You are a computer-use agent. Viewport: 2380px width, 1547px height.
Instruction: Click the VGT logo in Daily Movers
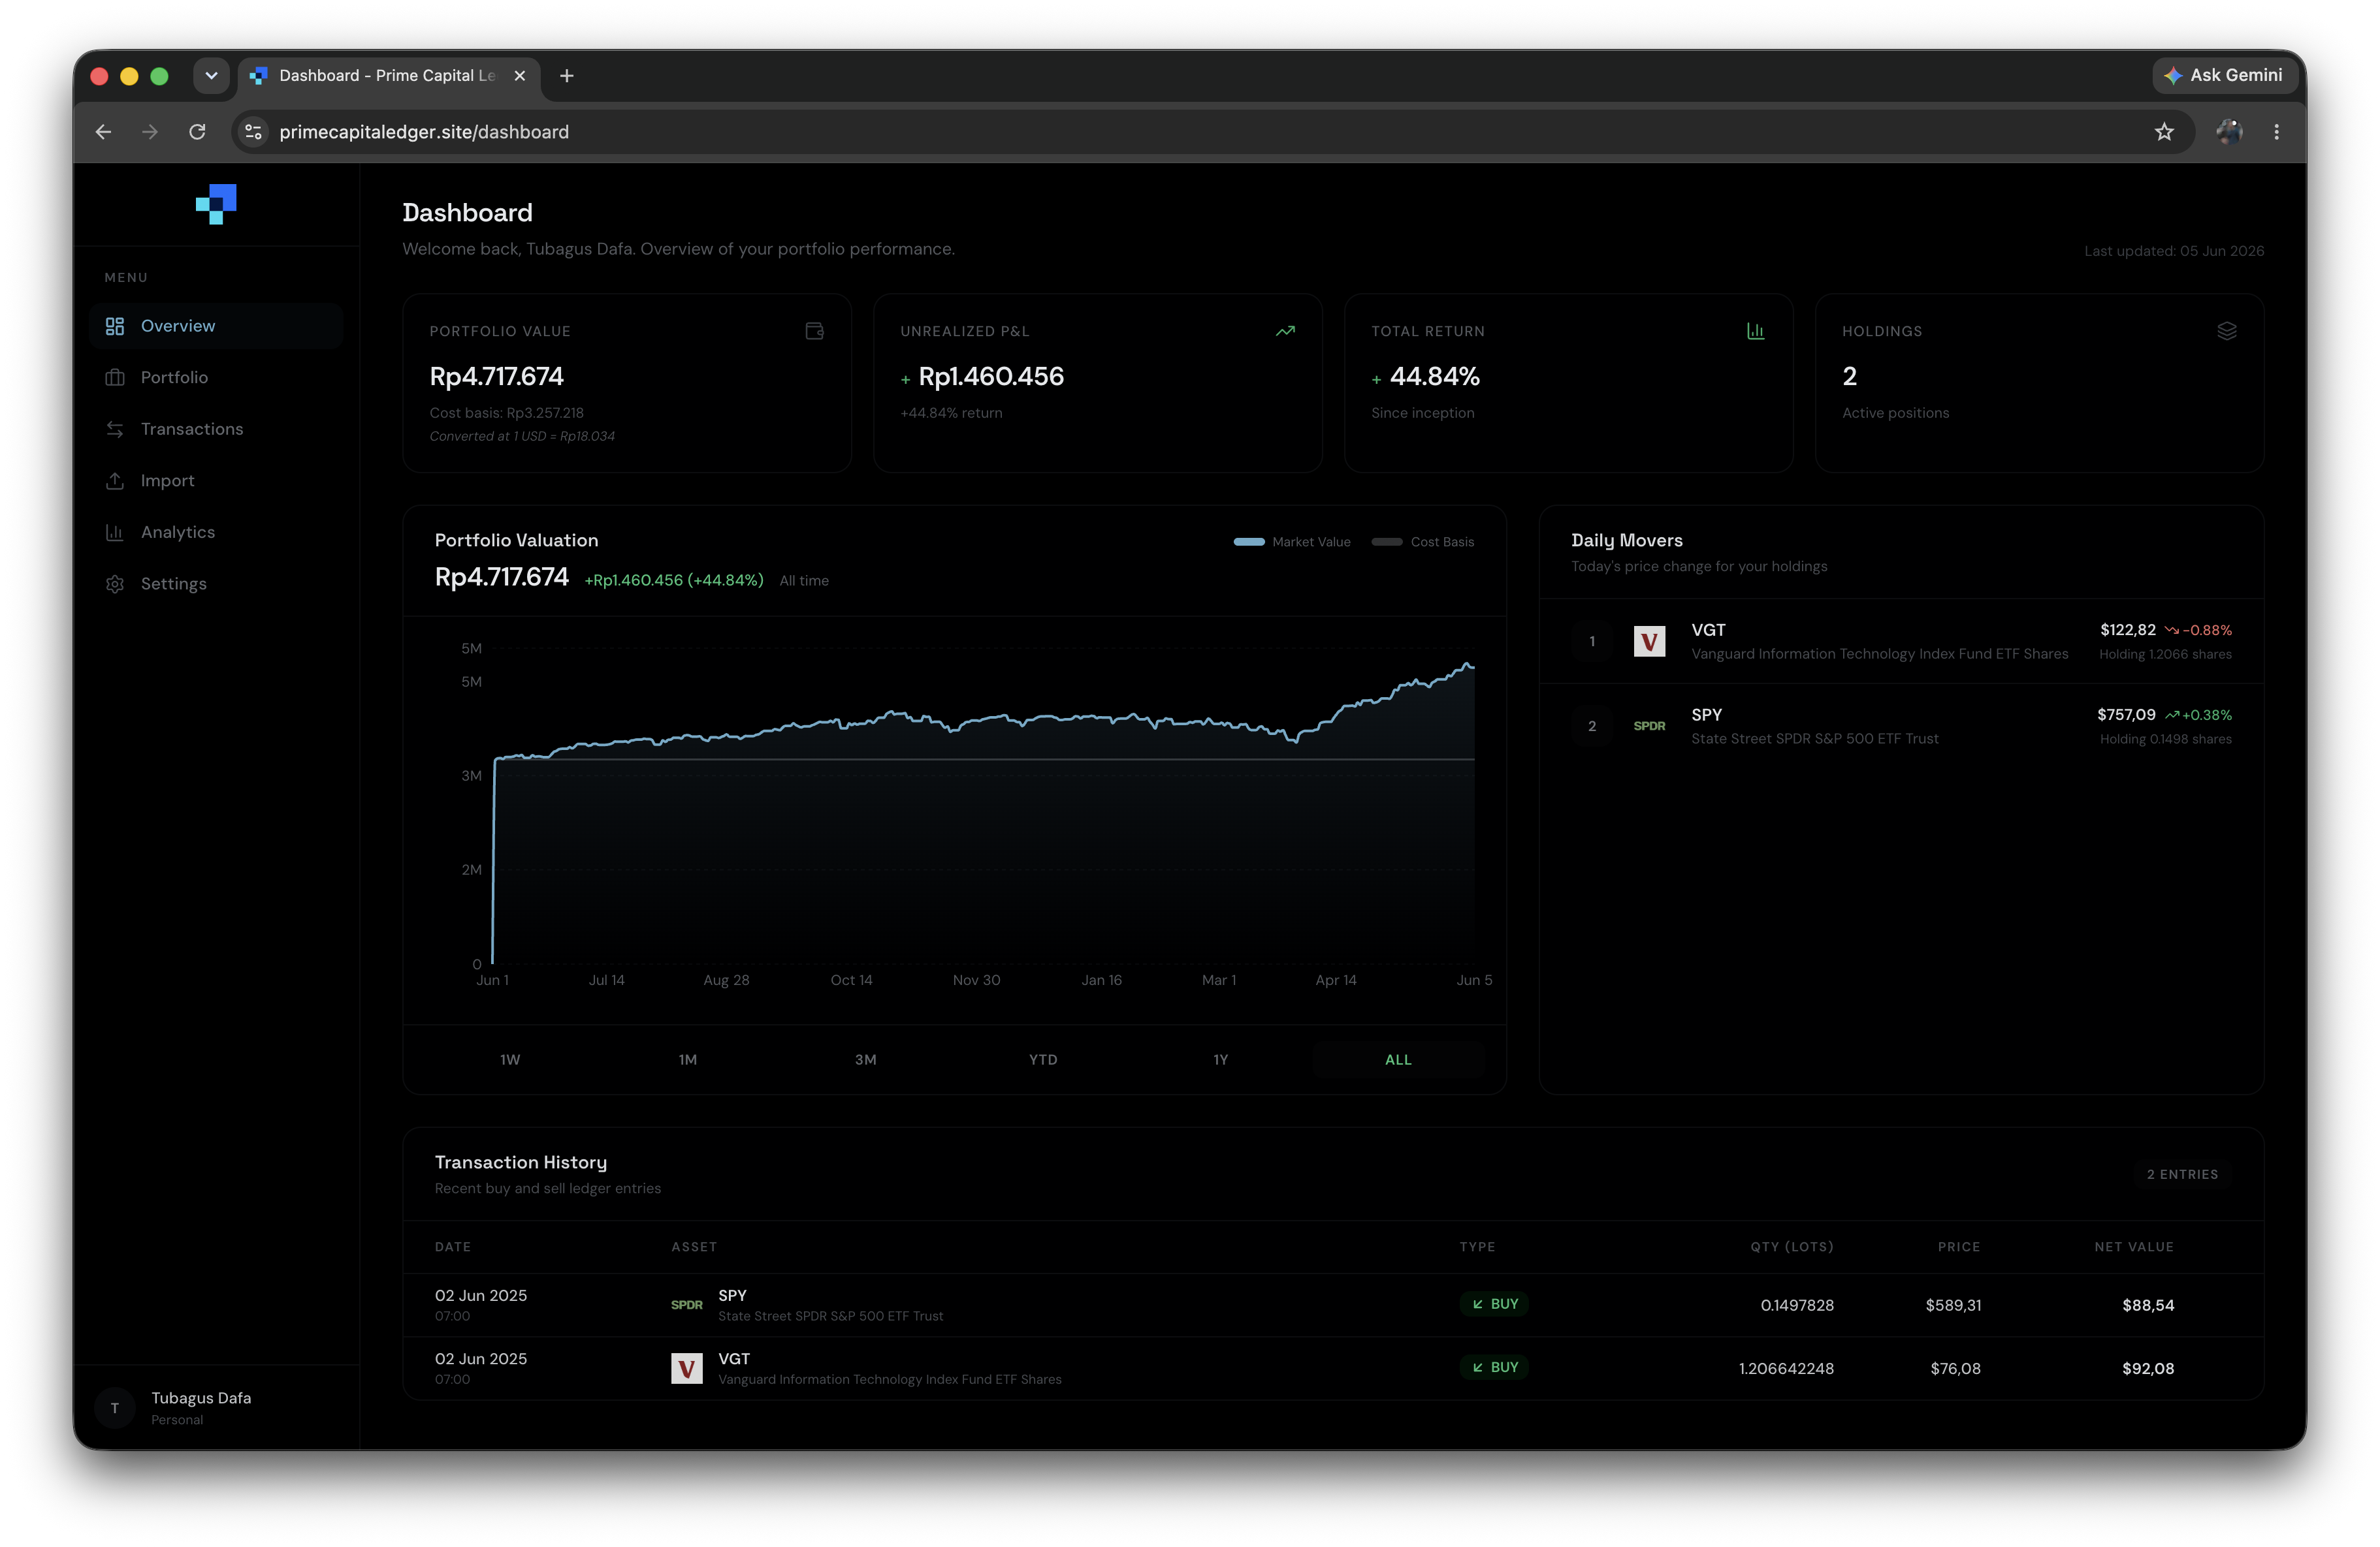[1650, 642]
